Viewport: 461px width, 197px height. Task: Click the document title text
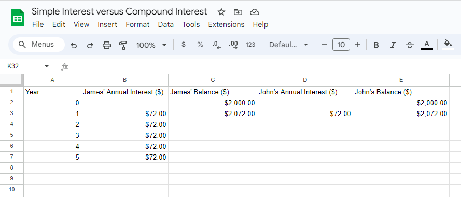119,12
